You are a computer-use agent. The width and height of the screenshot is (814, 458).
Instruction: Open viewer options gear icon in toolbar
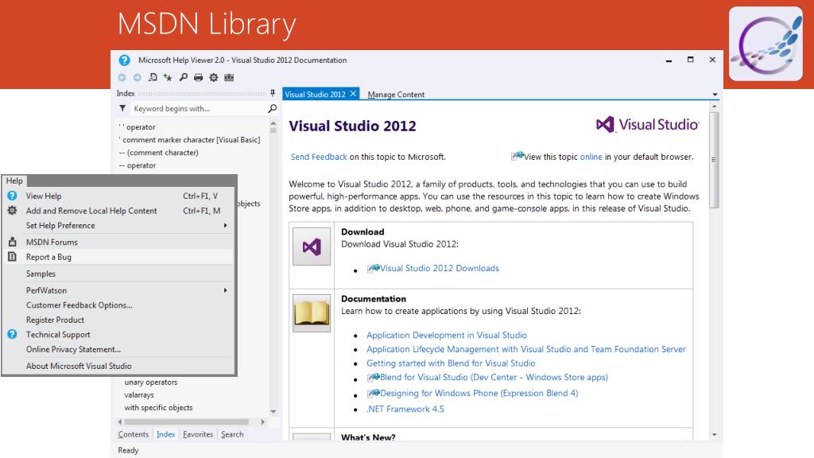(213, 77)
